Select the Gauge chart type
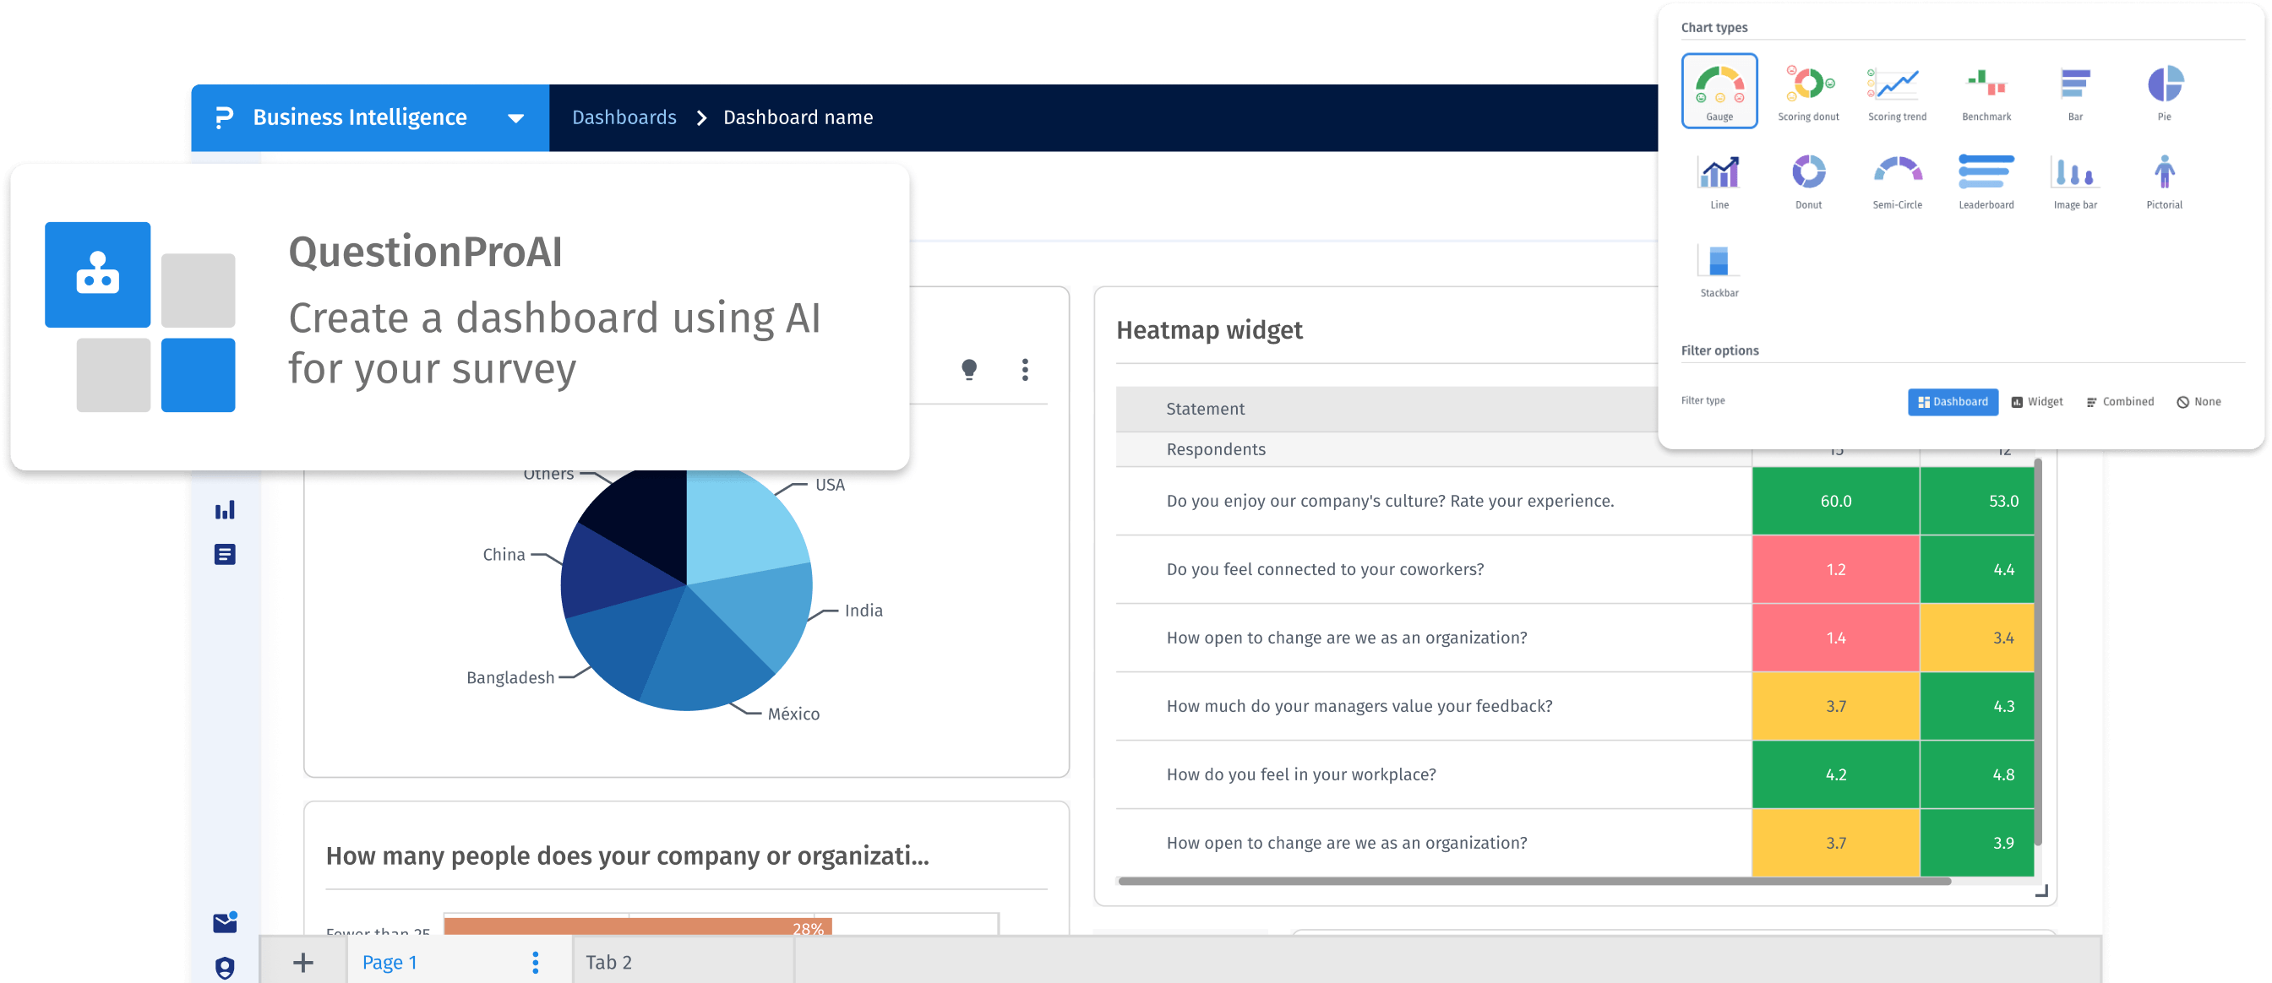2272x983 pixels. 1719,91
